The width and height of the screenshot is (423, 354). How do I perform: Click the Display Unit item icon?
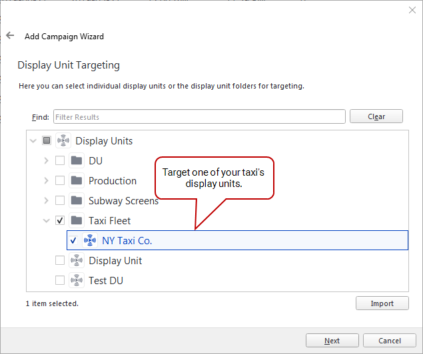click(x=77, y=260)
